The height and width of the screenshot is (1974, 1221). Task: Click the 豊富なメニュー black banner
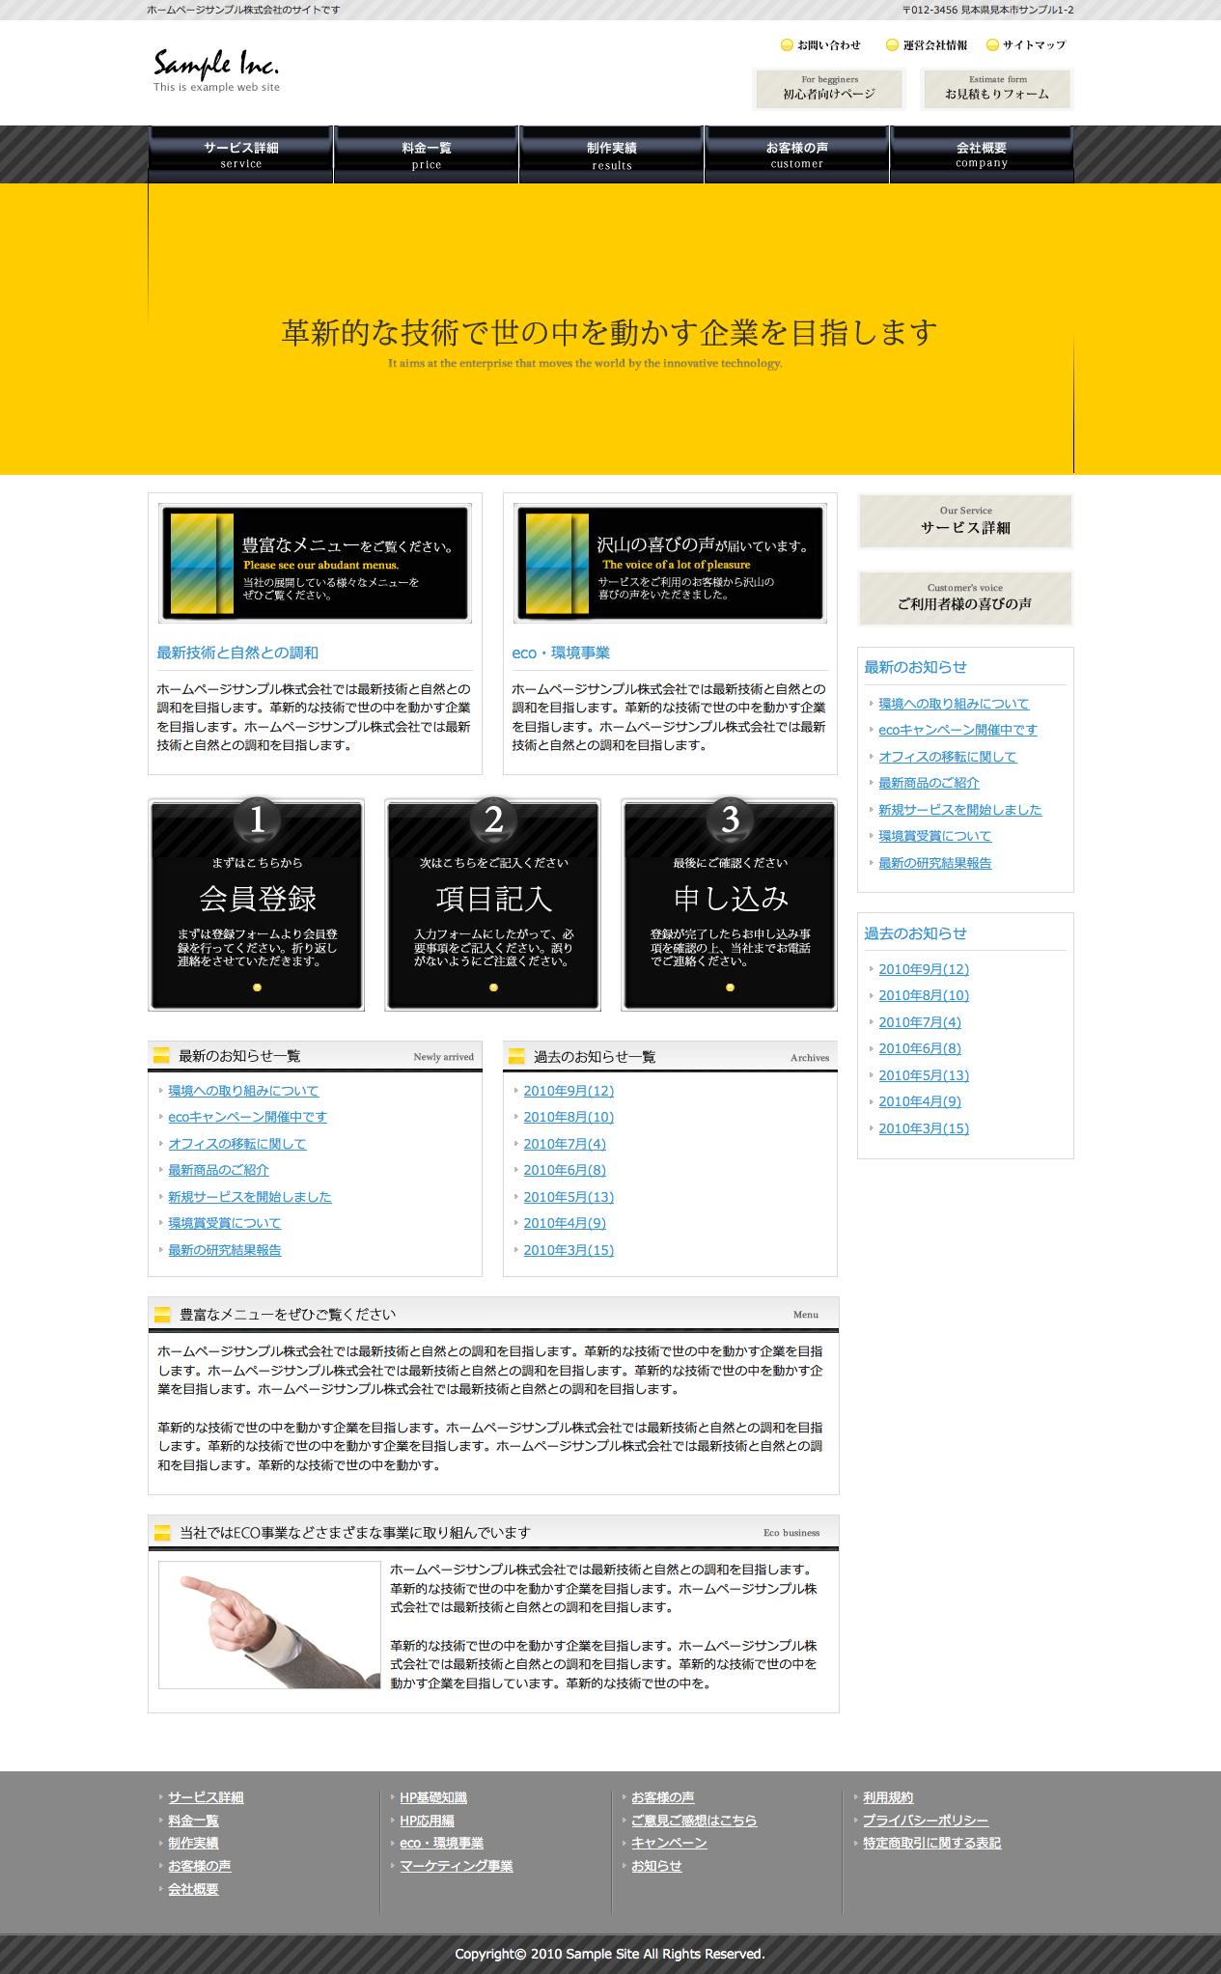[x=316, y=564]
